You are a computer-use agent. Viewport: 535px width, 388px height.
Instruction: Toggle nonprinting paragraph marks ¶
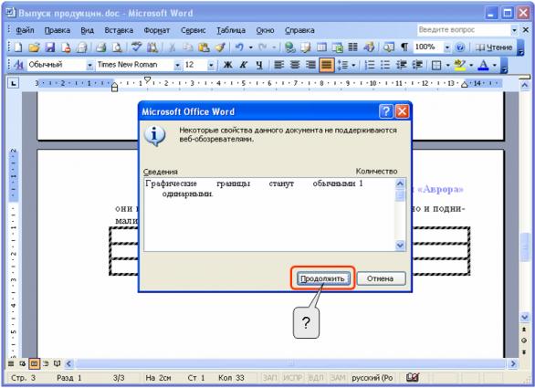[404, 47]
